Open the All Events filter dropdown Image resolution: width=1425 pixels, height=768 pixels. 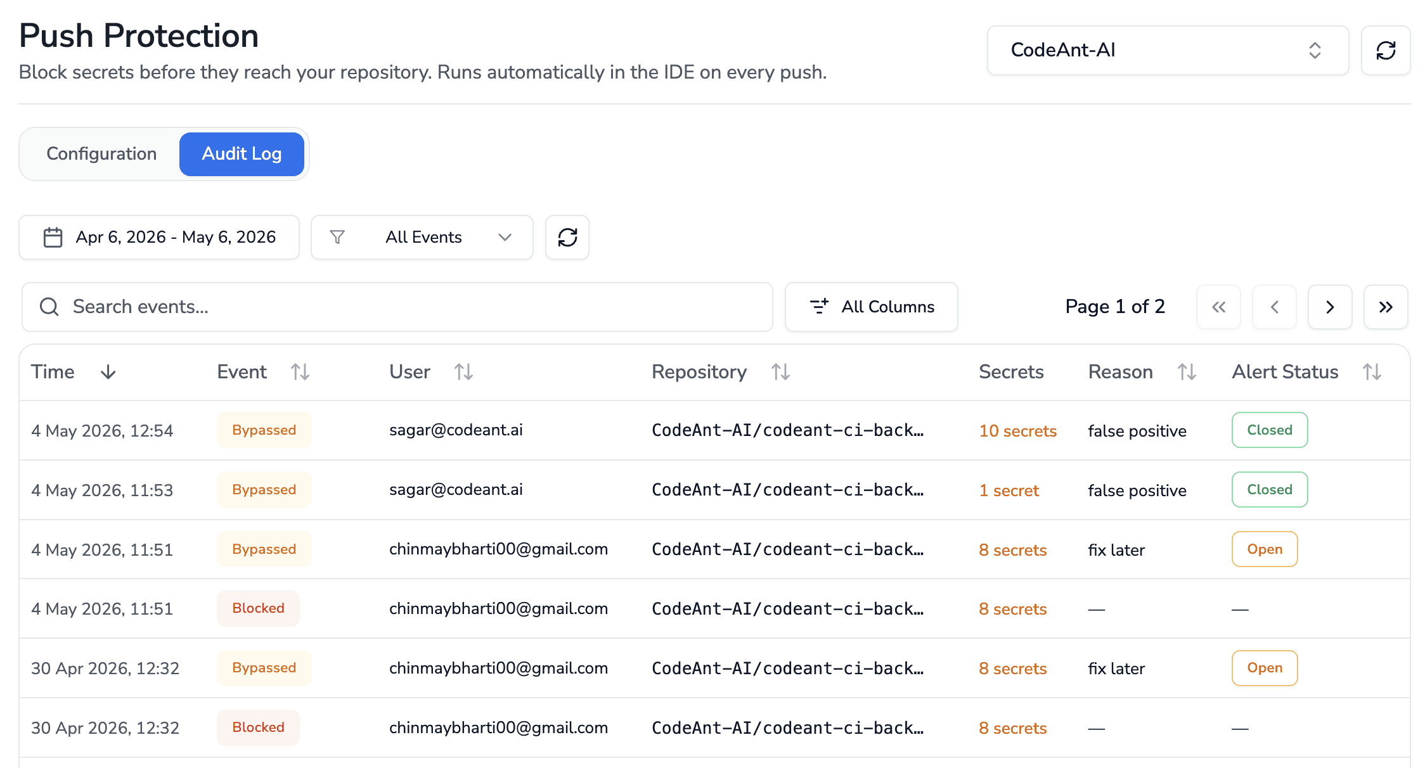(x=422, y=237)
